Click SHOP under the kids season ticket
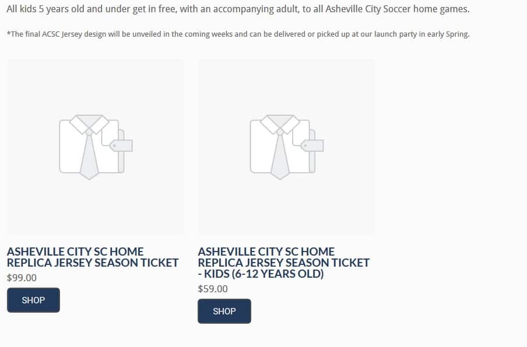Screen dimensions: 527x347 pos(224,311)
